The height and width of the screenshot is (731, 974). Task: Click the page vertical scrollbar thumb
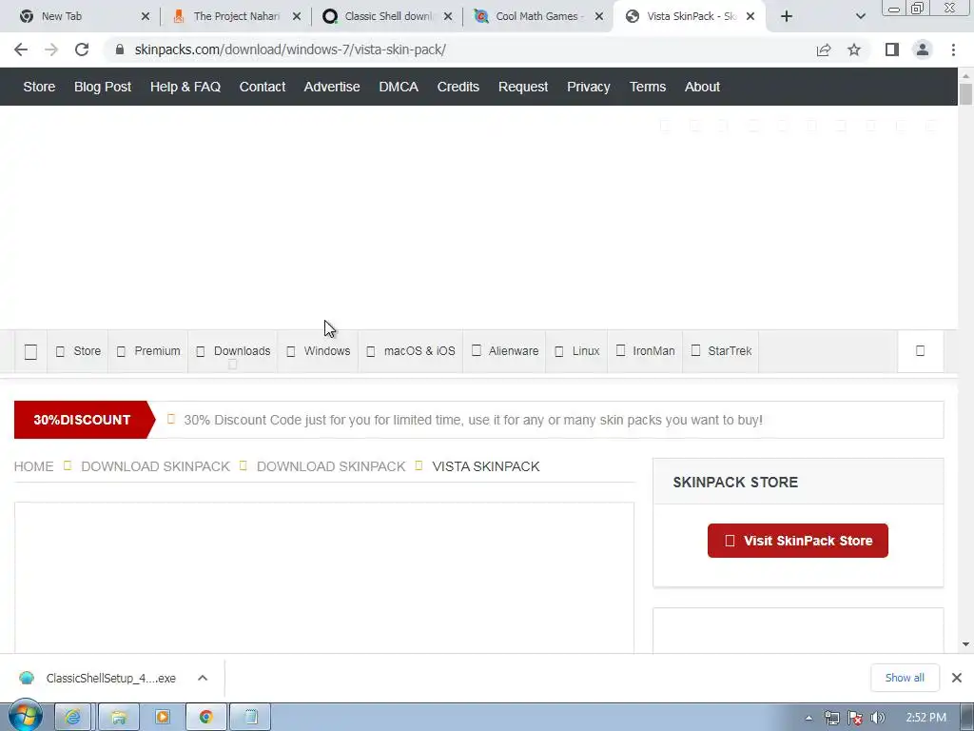965,94
